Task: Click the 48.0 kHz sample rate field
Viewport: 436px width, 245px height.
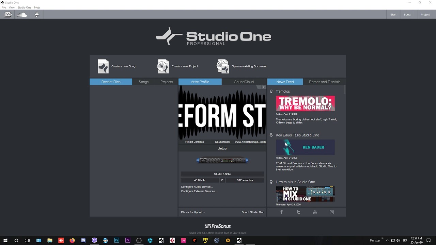Action: pos(200,180)
